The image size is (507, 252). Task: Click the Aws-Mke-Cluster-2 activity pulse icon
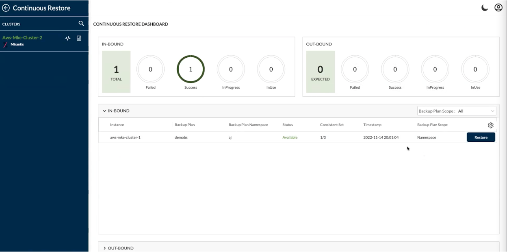[68, 38]
